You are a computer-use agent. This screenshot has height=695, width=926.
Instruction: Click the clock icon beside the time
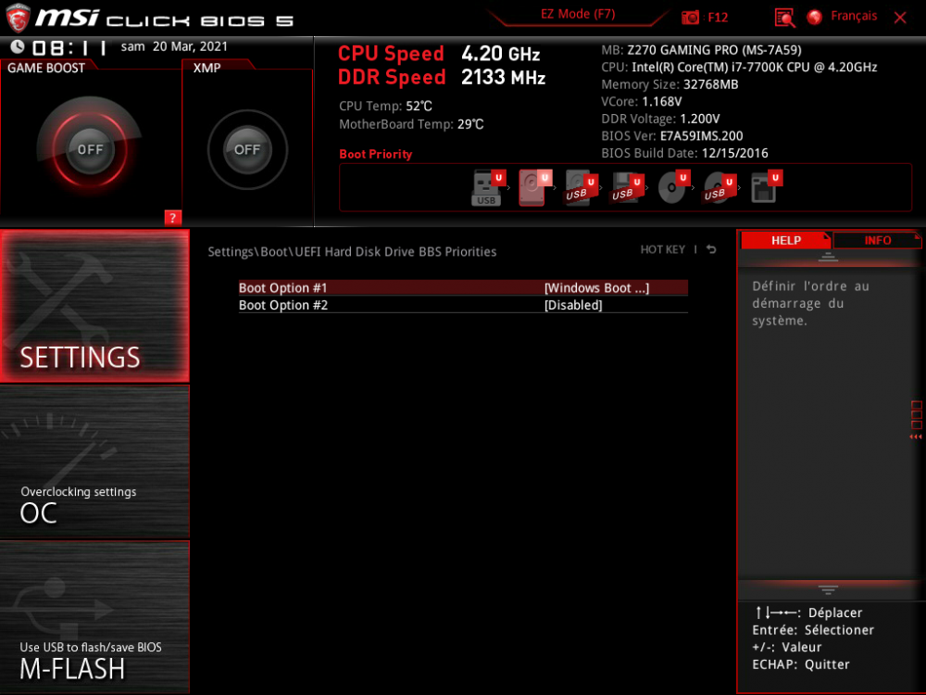pyautogui.click(x=17, y=46)
